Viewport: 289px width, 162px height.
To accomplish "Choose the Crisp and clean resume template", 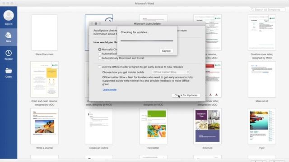I will pyautogui.click(x=44, y=79).
